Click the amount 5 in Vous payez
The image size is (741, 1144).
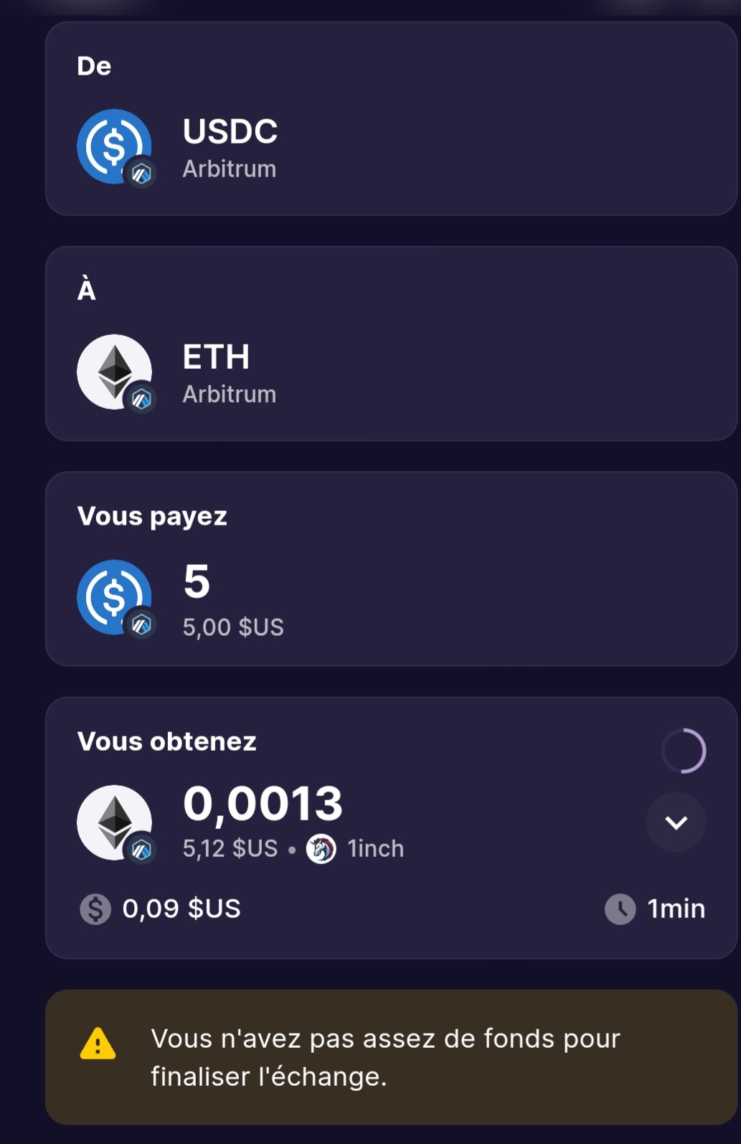pyautogui.click(x=197, y=581)
